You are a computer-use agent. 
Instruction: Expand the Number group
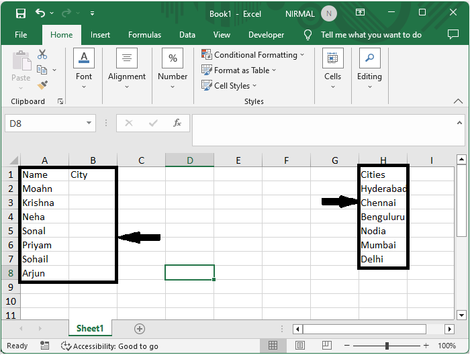coord(173,68)
